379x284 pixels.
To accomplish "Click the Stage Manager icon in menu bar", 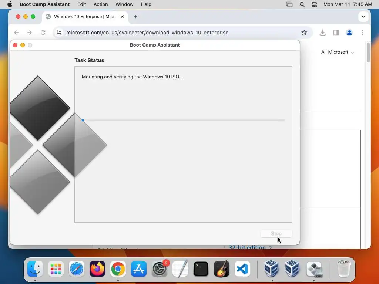I will pos(289,4).
